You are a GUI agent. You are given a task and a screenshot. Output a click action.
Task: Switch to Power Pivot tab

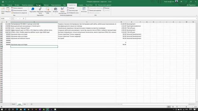click(x=89, y=5)
